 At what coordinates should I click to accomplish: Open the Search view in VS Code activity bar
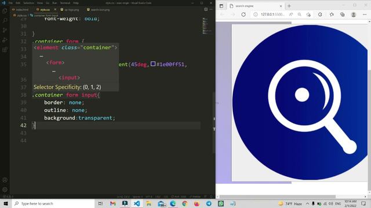tap(5, 21)
